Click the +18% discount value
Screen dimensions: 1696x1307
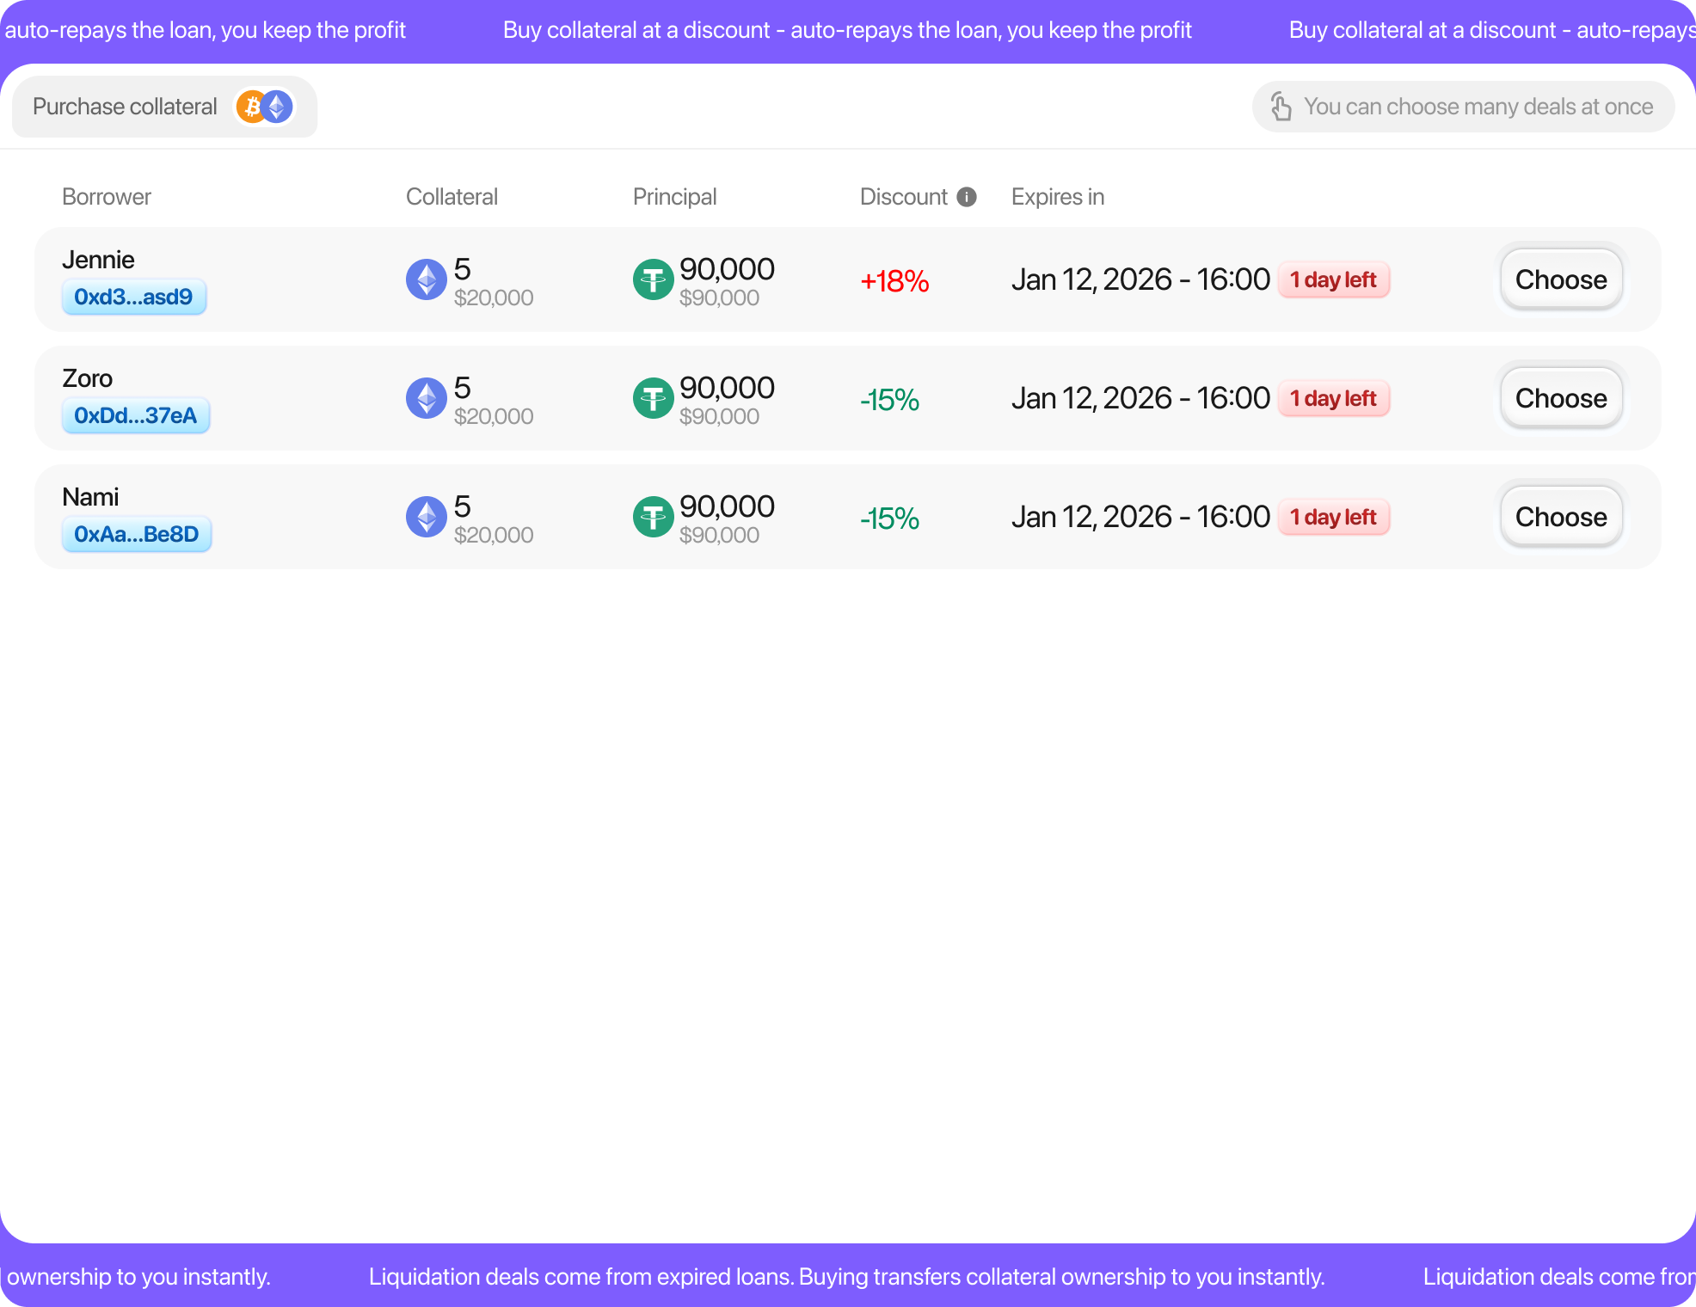(894, 281)
